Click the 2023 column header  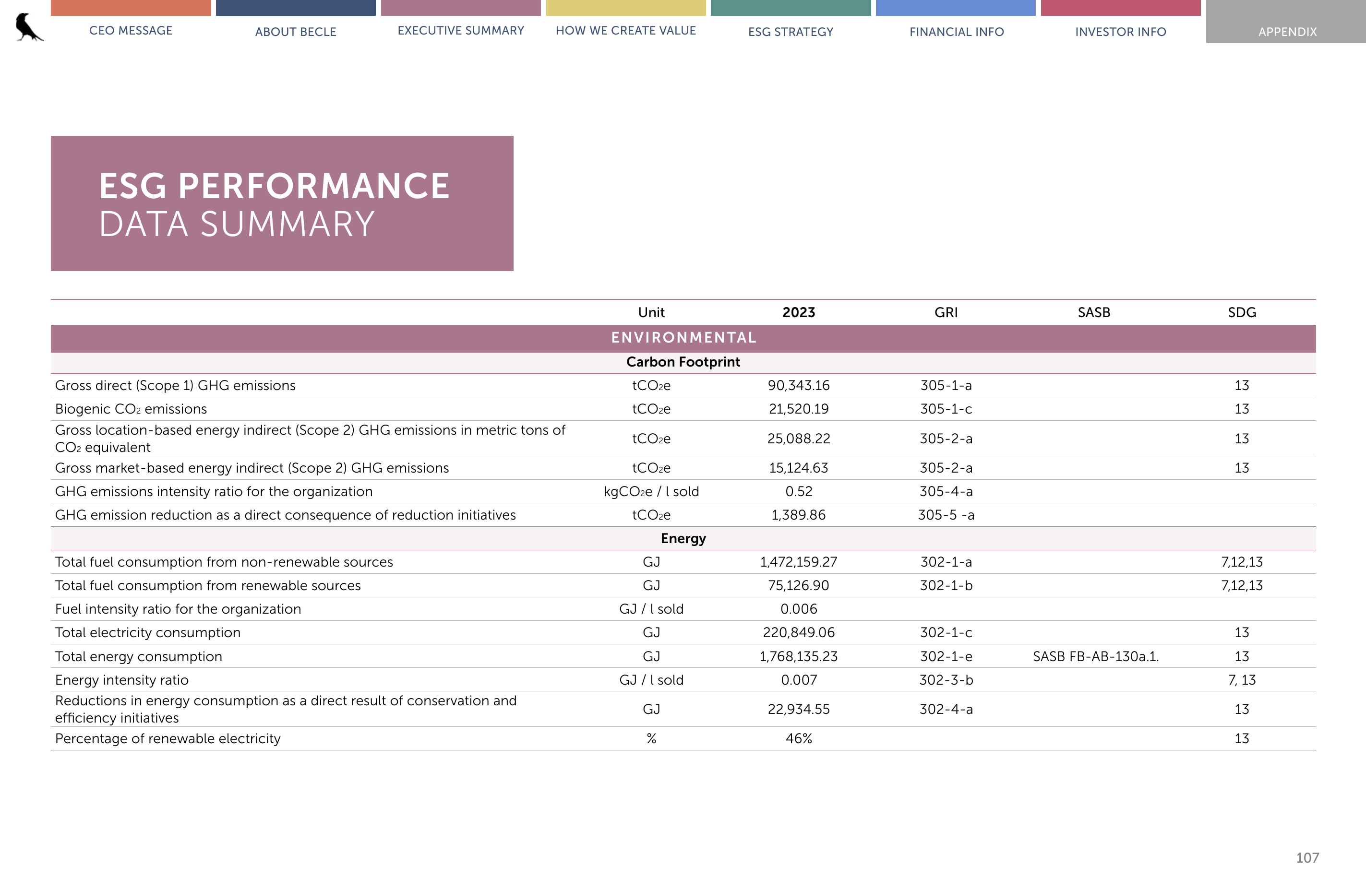(x=798, y=312)
